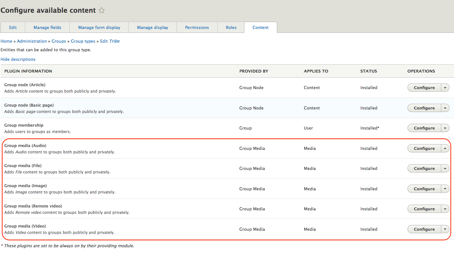Select the Roles tab
The width and height of the screenshot is (454, 253).
(231, 27)
